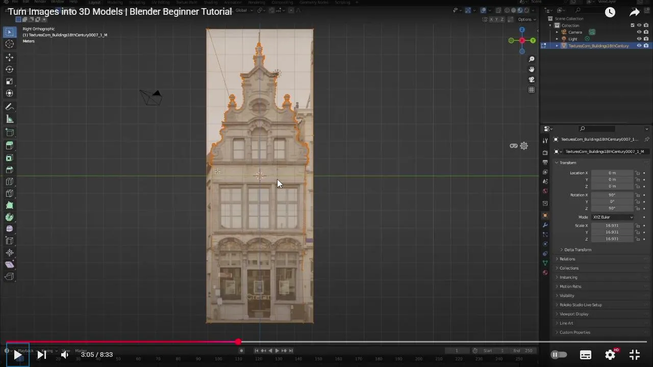Select the Measure tool
The height and width of the screenshot is (367, 653).
[9, 119]
